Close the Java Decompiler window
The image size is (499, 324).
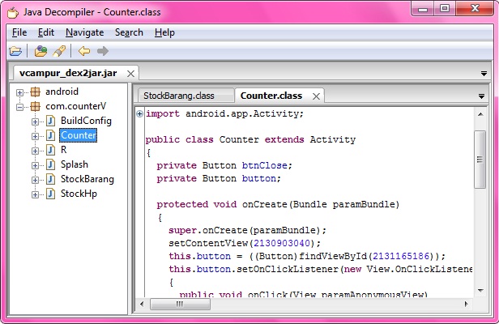click(x=475, y=9)
